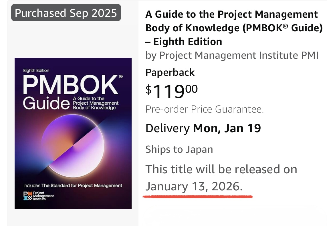327x226 pixels.
Task: Click "Eighth Edition" text on the book cover
Action: click(36, 70)
